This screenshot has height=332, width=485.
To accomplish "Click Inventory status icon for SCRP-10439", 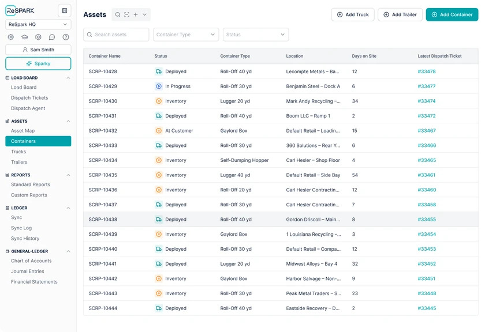I will click(x=159, y=234).
